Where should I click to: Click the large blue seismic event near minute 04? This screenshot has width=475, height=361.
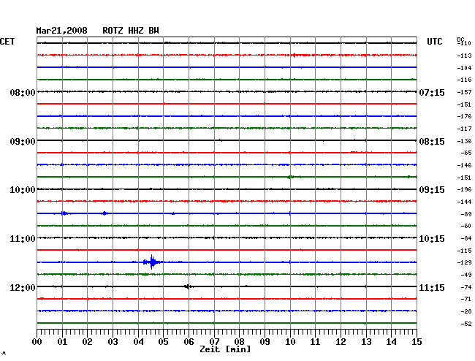[x=153, y=262]
